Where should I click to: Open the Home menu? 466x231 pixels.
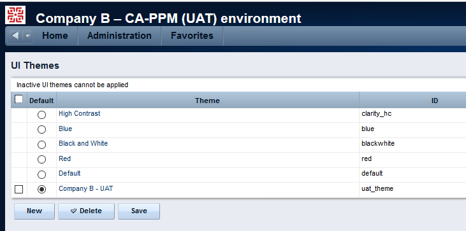[x=55, y=36]
